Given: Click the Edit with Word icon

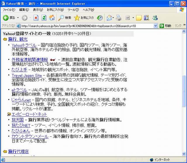Looking at the screenshot, I should pos(128,18).
